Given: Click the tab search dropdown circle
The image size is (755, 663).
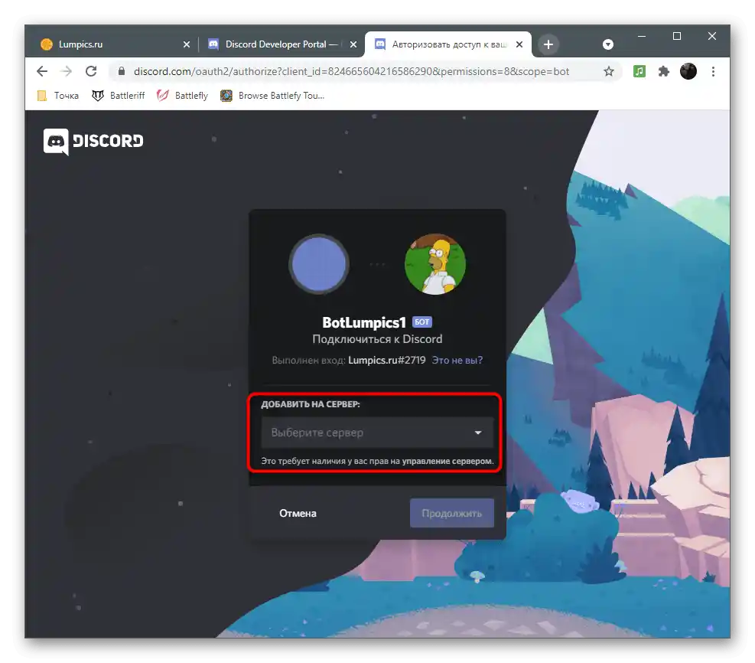Looking at the screenshot, I should pos(607,44).
